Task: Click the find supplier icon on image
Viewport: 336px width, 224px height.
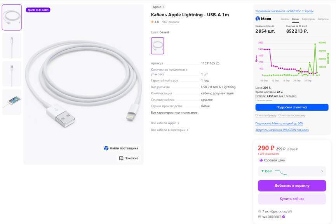Action: (106, 148)
